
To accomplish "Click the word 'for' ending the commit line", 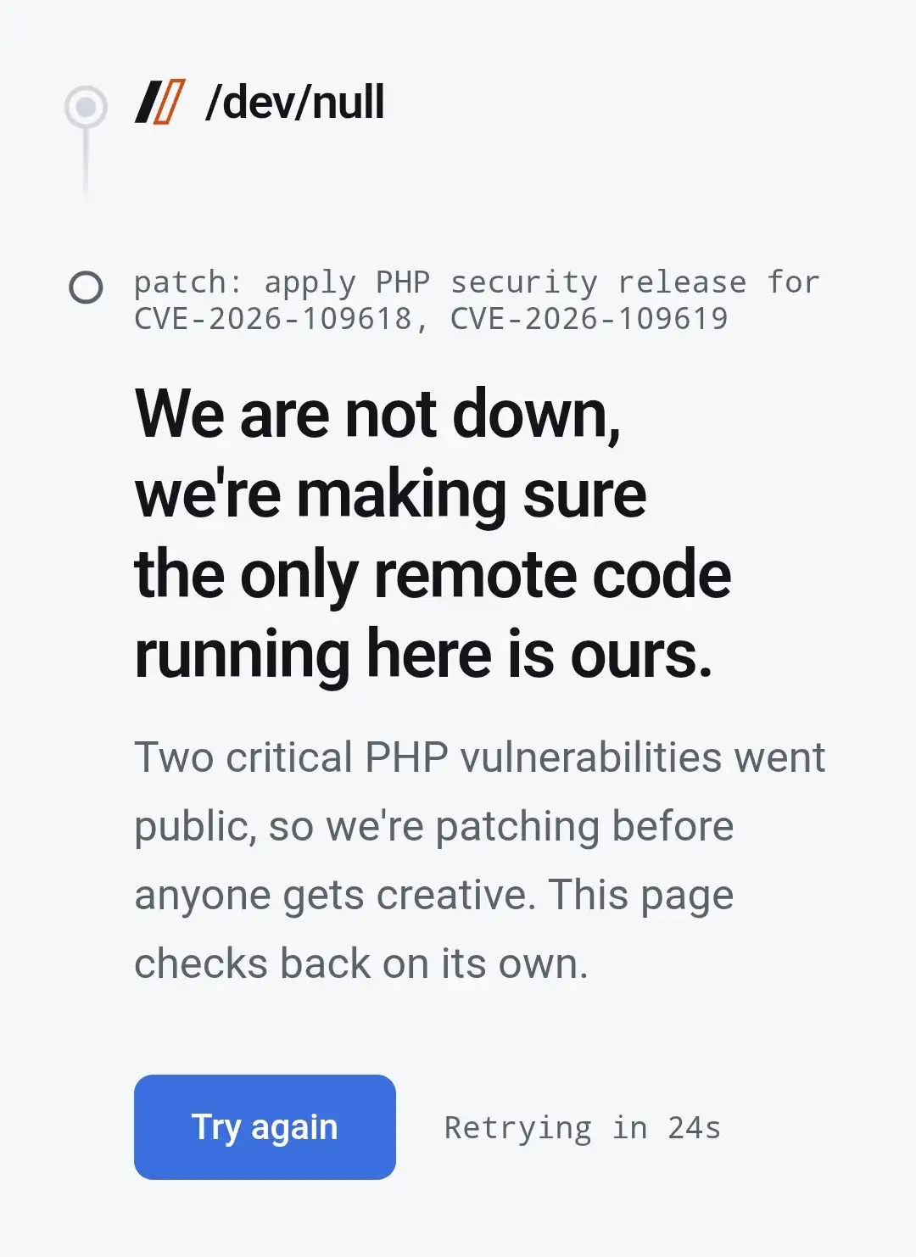I will pyautogui.click(x=794, y=282).
